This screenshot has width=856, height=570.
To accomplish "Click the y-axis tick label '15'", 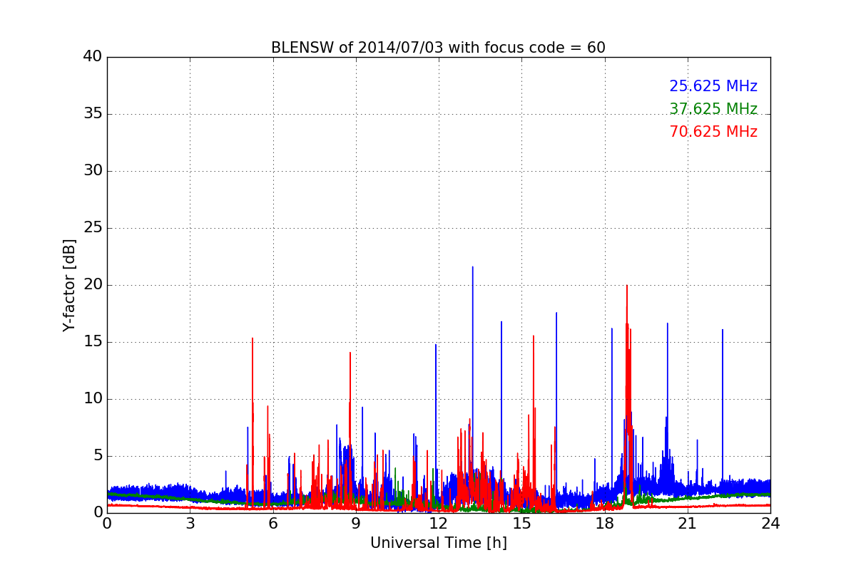I will pos(93,342).
